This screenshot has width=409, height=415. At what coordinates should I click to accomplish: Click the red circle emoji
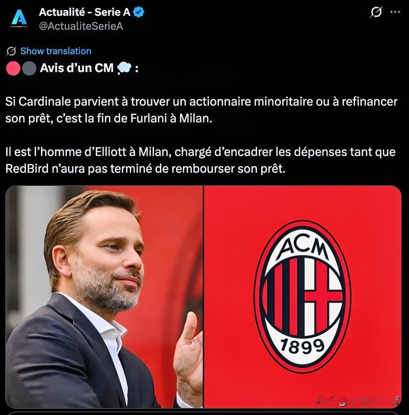pos(13,68)
